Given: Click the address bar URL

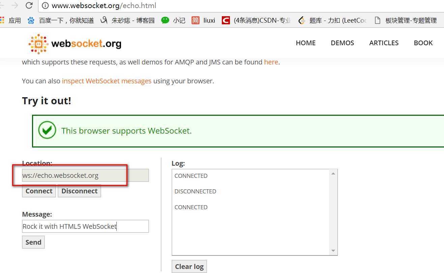Looking at the screenshot, I should click(104, 6).
